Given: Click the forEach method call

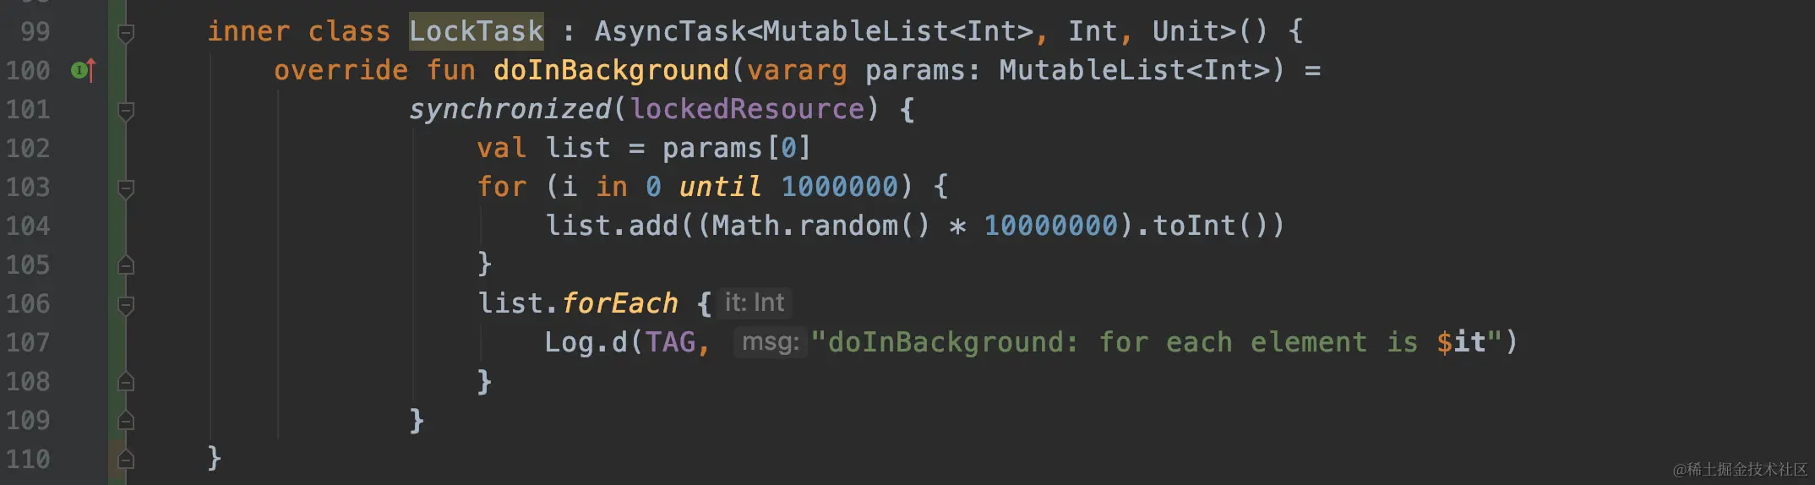Looking at the screenshot, I should (620, 303).
